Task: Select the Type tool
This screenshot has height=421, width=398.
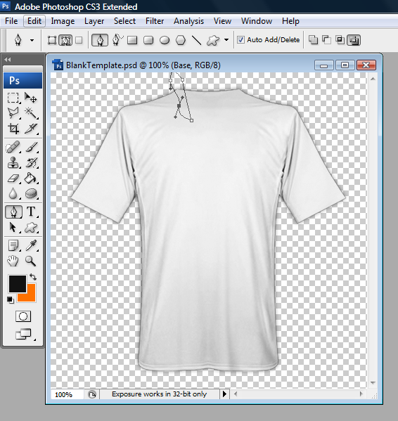Action: 31,212
